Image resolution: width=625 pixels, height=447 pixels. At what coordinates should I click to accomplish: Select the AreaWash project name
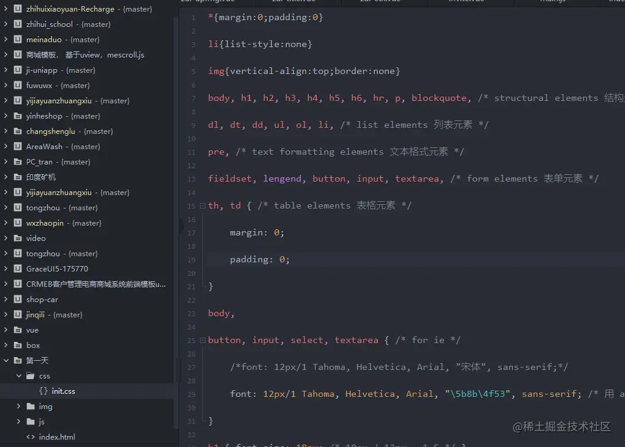click(x=44, y=147)
